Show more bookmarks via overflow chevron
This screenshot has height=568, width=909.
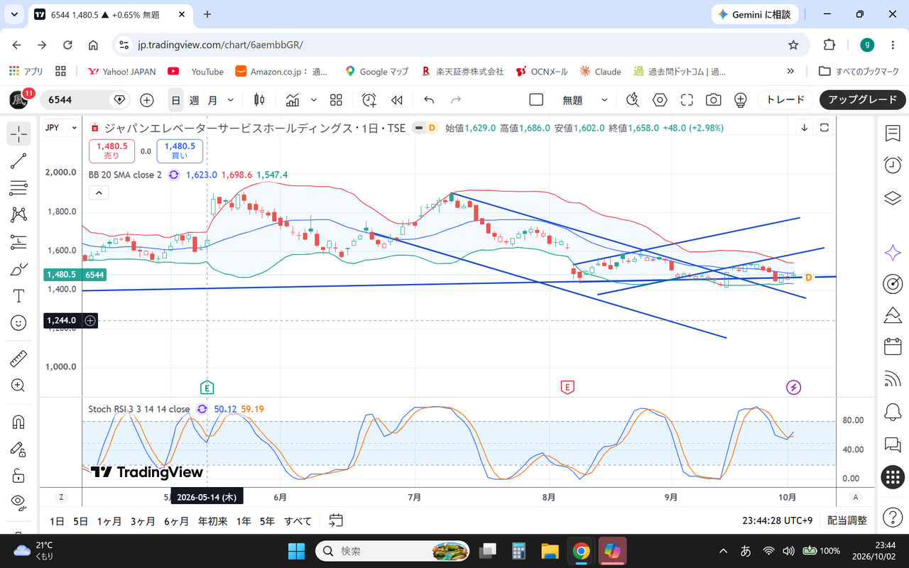click(x=790, y=72)
